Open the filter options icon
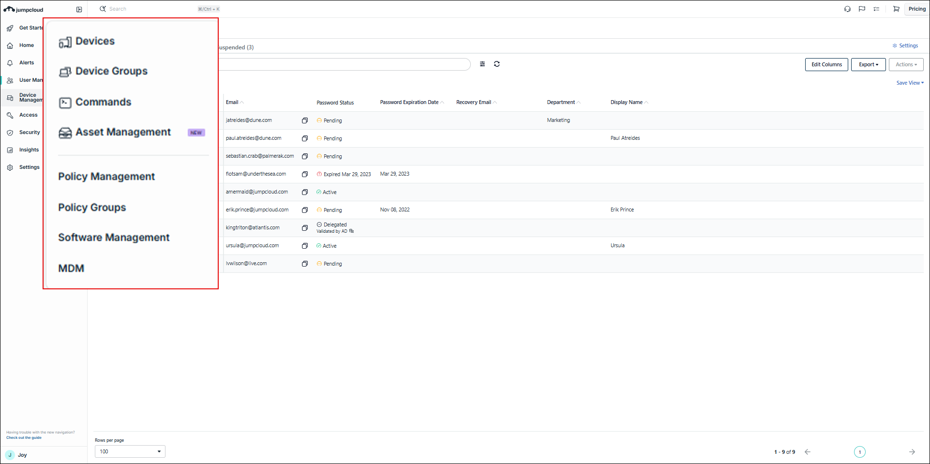 click(482, 64)
